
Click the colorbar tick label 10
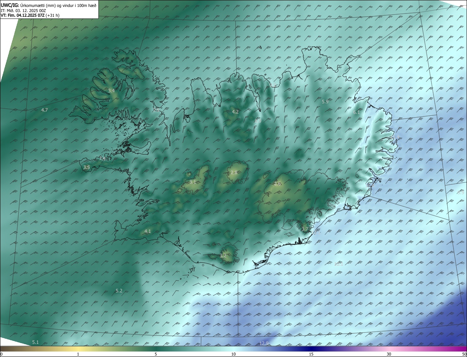click(233, 354)
